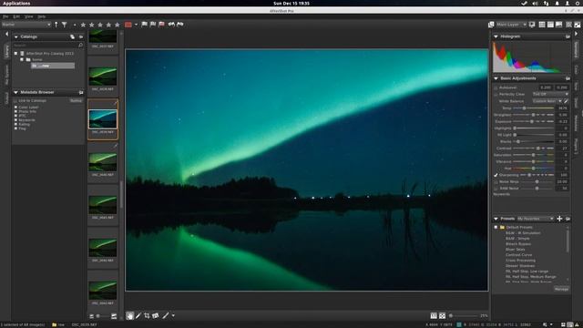Switch to the File System side tab
Screen dimensions: 583x328
click(x=6, y=75)
